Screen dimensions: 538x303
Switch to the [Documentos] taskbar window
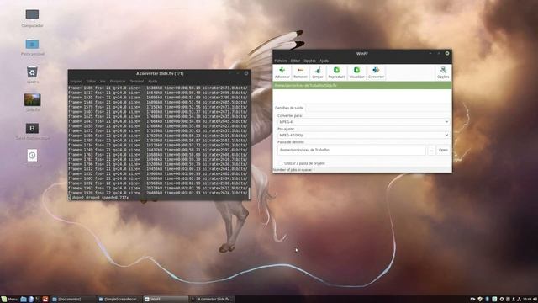[73, 300]
